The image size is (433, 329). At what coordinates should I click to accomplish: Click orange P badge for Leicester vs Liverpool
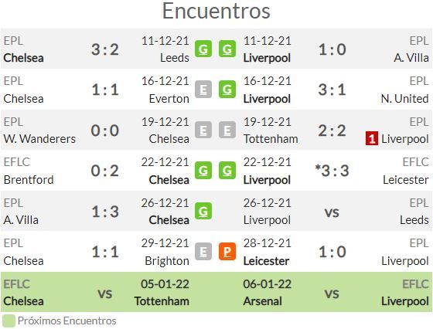227,252
